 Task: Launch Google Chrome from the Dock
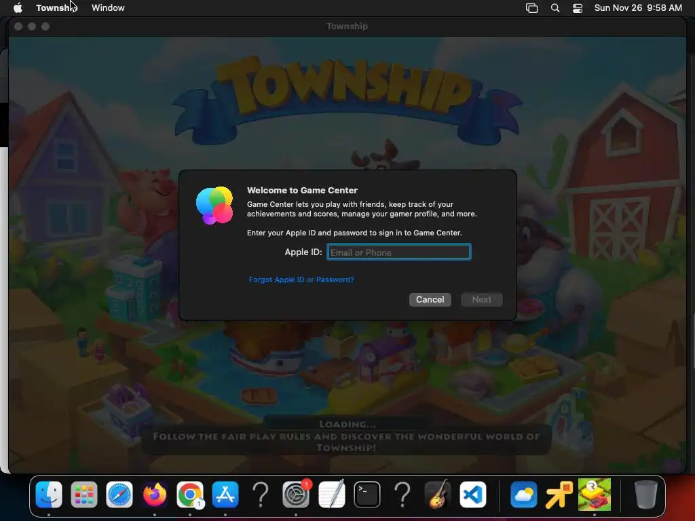tap(190, 494)
